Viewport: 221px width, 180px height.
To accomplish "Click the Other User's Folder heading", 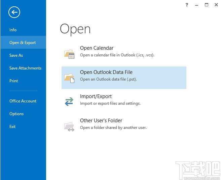I will coord(101,121).
